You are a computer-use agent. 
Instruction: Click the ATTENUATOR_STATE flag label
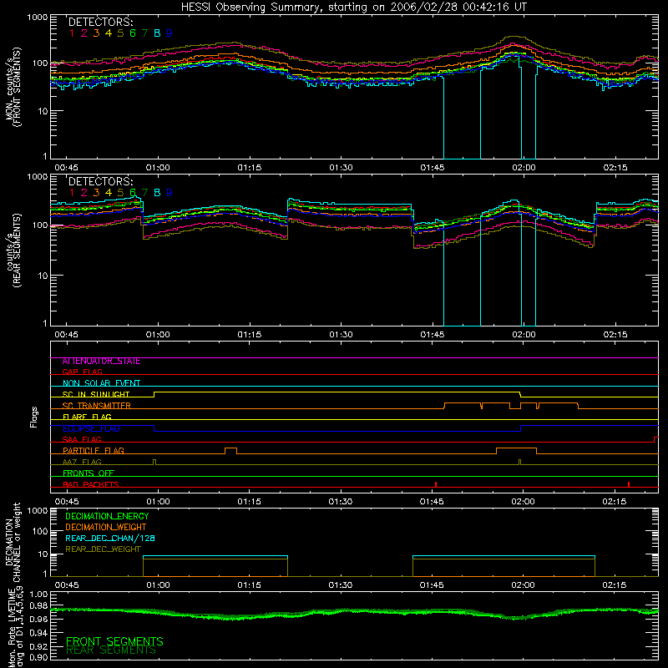[x=101, y=362]
